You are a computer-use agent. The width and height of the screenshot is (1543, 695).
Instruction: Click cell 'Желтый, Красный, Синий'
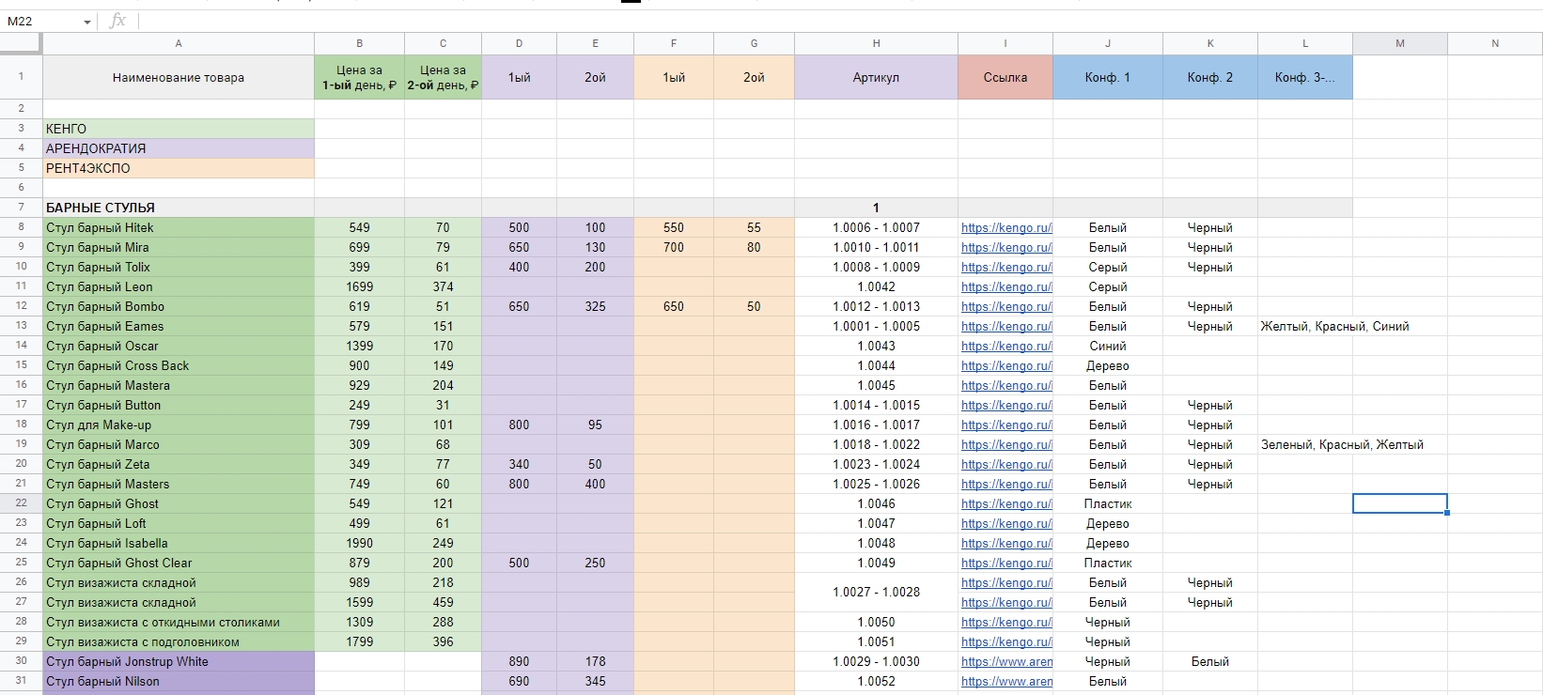1334,326
